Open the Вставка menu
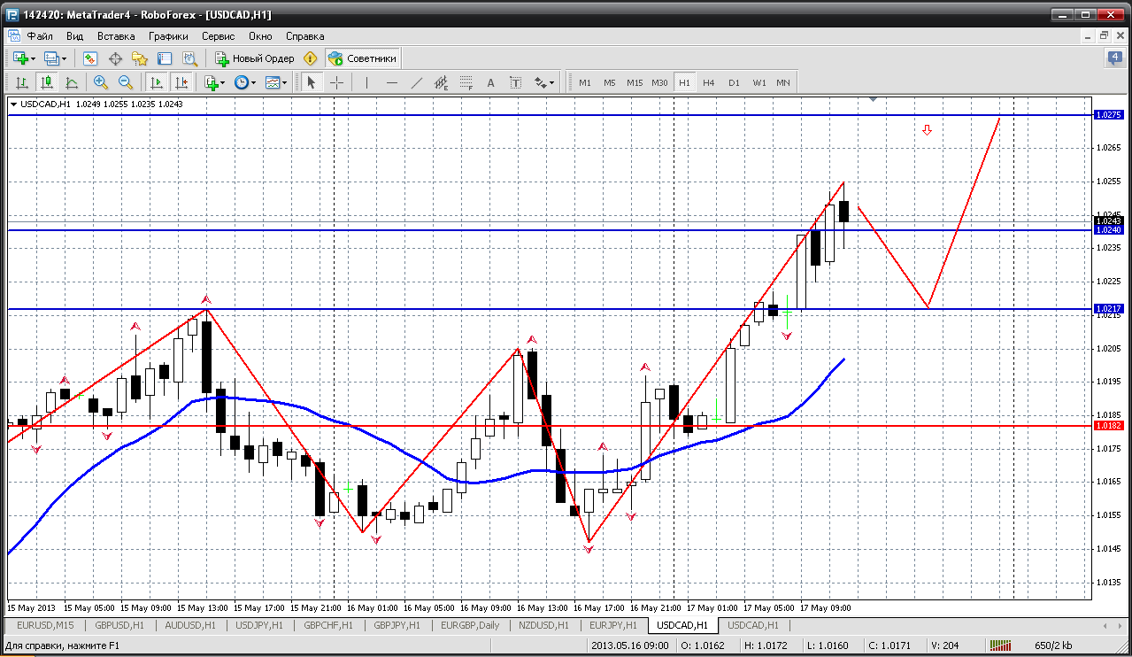Viewport: 1132px width, 657px height. pos(116,36)
